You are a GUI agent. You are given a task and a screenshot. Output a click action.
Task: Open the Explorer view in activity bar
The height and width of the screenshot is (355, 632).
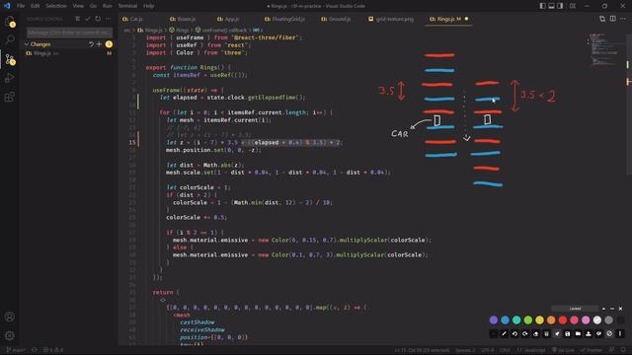point(10,21)
